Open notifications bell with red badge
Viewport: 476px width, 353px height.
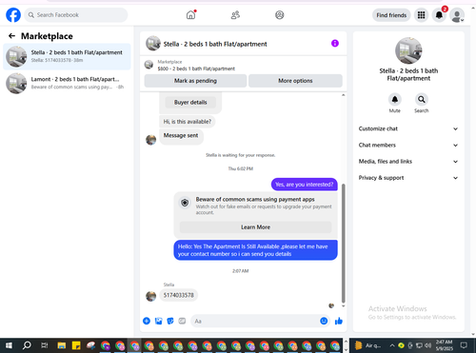tap(439, 15)
